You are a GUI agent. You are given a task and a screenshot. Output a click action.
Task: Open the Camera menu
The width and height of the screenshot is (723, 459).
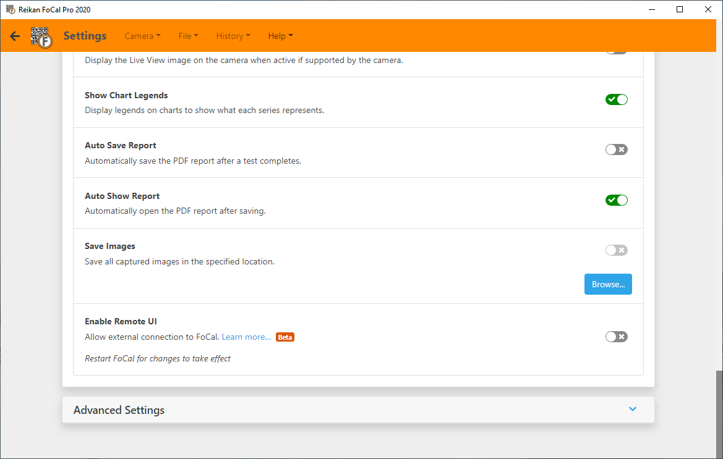point(142,36)
